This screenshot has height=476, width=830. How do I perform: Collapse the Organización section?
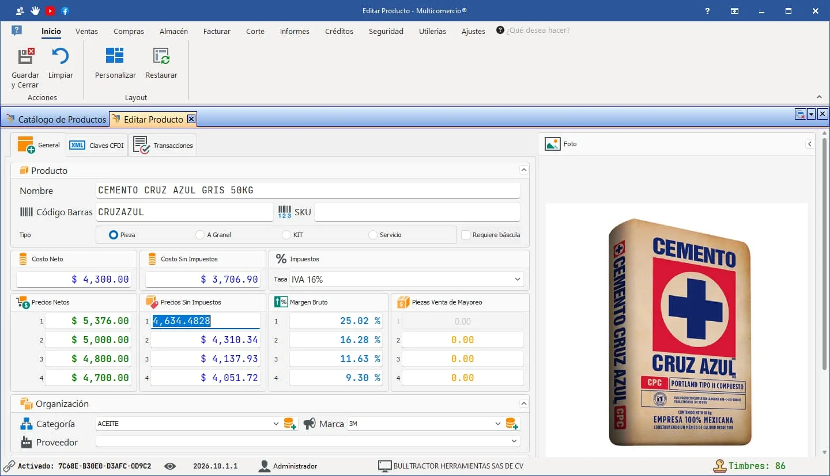(523, 404)
